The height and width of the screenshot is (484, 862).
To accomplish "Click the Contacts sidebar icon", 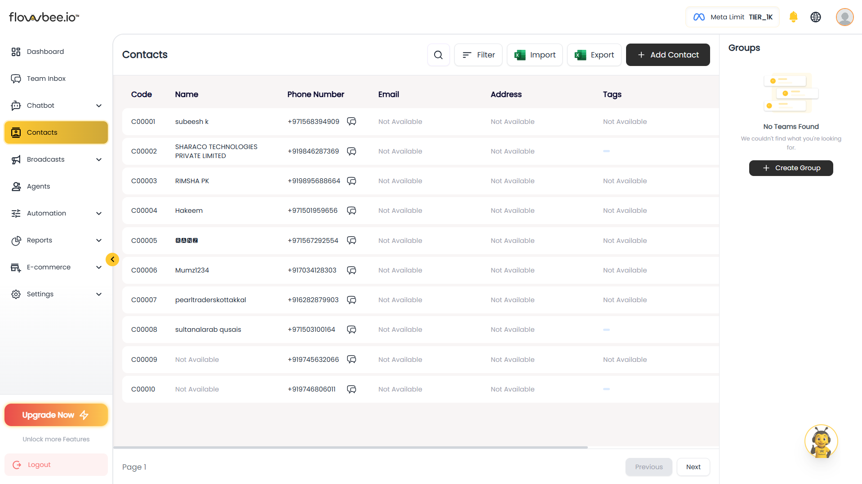I will (x=16, y=132).
